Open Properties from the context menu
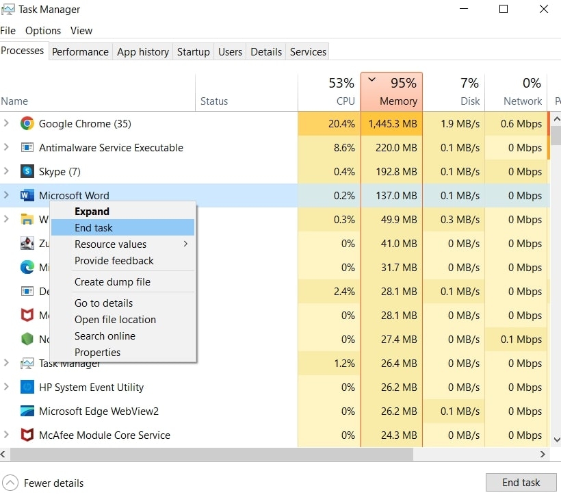This screenshot has height=495, width=561. click(122, 353)
